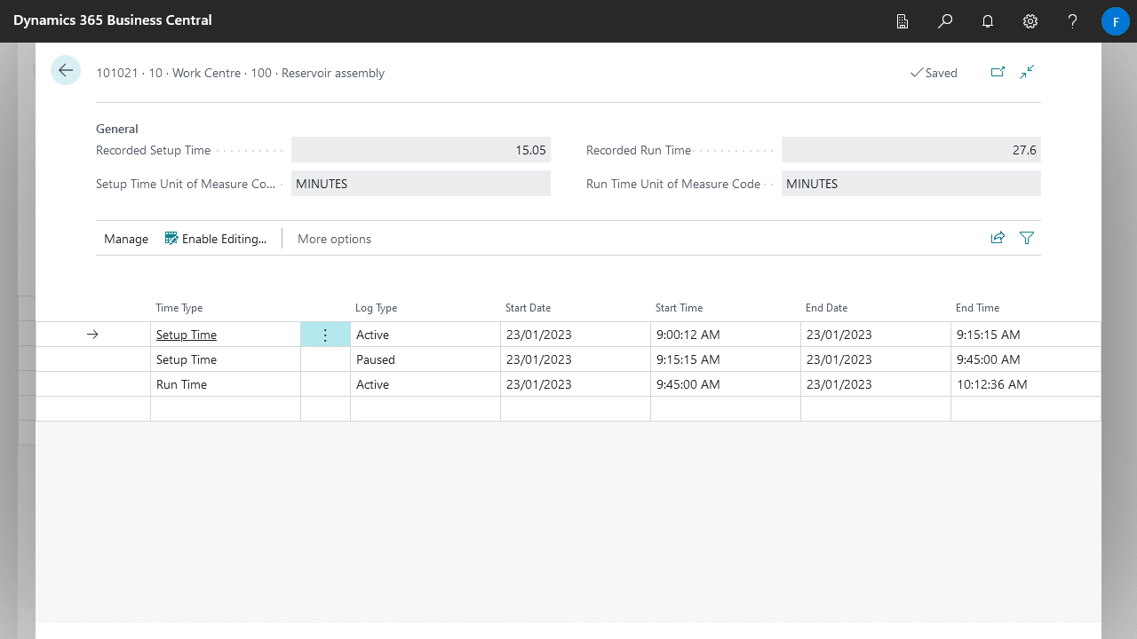Click start time 9:45:00 AM
Viewport: 1137px width, 639px height.
pos(726,384)
